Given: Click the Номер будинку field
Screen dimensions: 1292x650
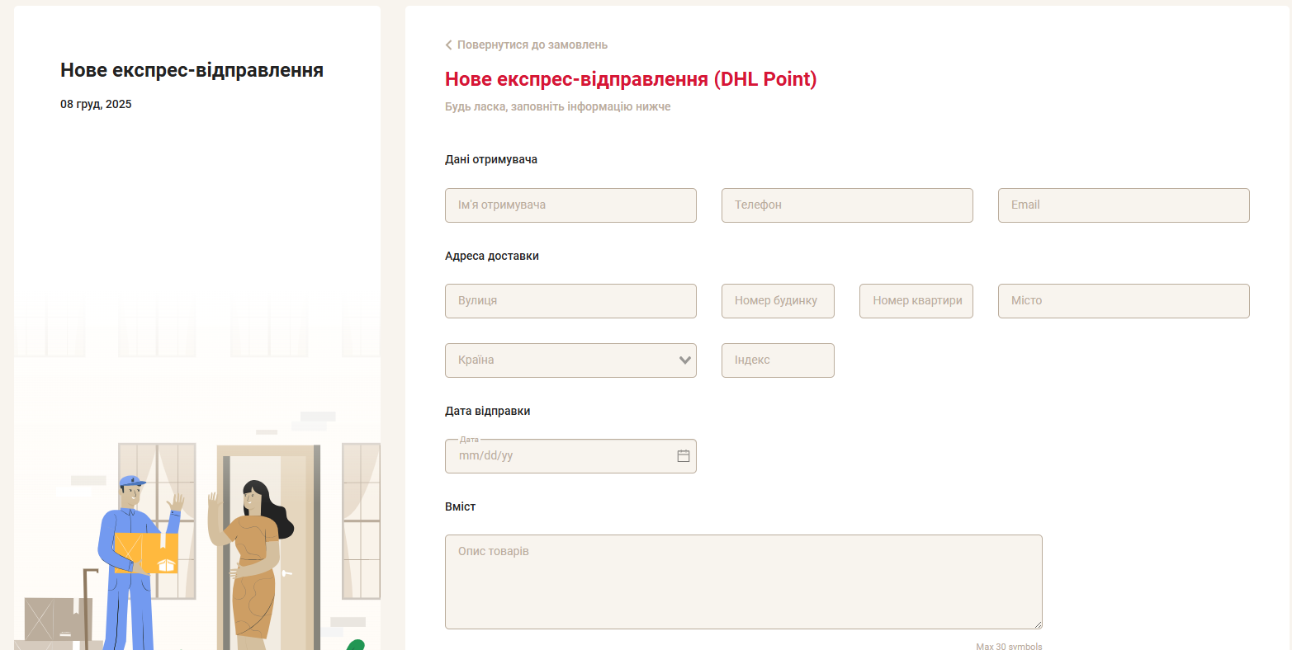Looking at the screenshot, I should click(x=778, y=301).
